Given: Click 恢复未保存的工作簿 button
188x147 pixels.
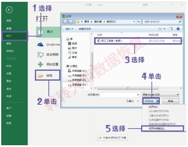Looking at the screenshot, I should (x=112, y=138).
